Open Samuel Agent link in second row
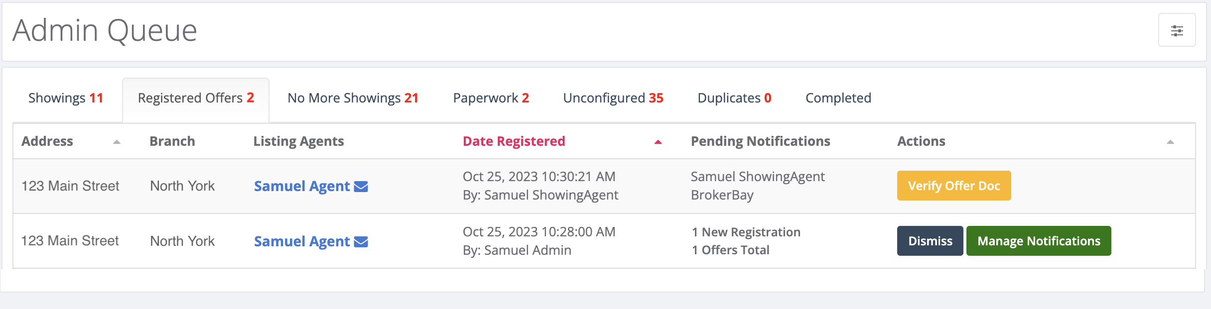Viewport: 1211px width, 309px height. (x=302, y=241)
